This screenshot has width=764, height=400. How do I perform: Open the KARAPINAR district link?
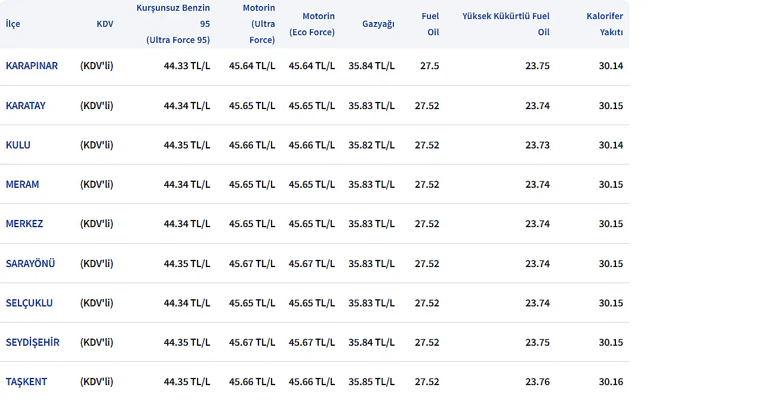(x=32, y=66)
